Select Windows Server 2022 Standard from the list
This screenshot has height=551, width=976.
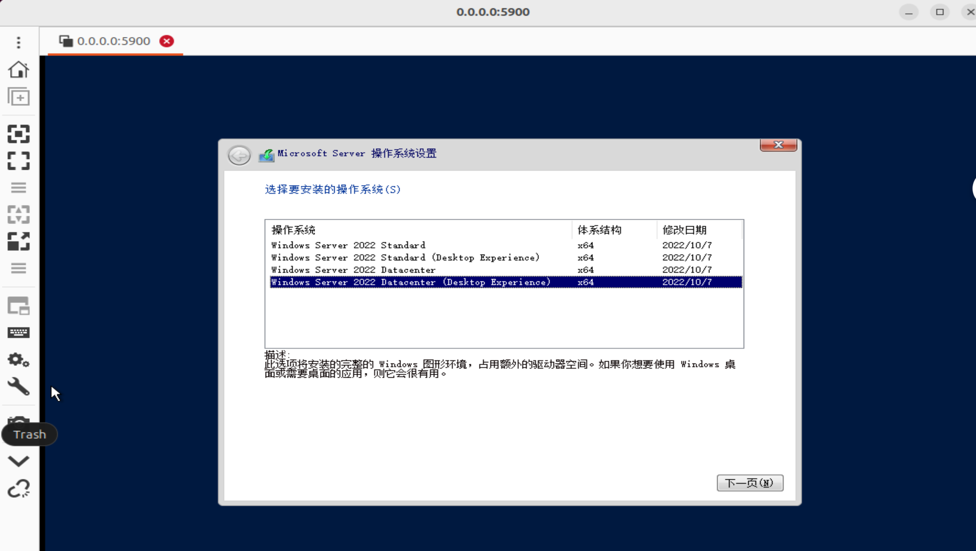tap(348, 245)
